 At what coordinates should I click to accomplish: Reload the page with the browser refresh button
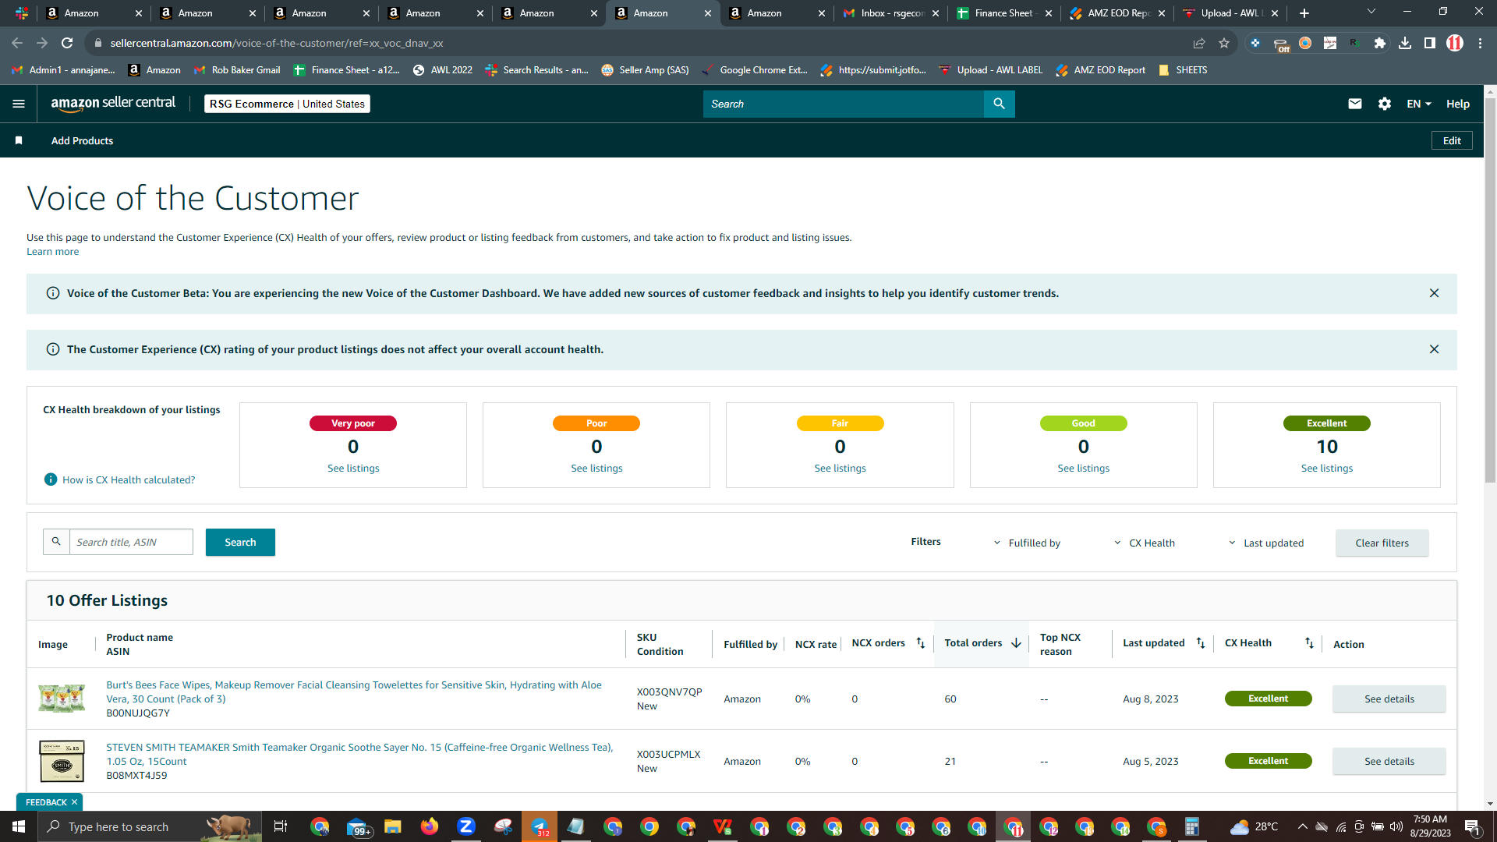[x=67, y=43]
